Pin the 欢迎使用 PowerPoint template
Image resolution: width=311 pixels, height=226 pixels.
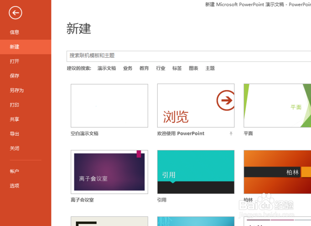231,134
